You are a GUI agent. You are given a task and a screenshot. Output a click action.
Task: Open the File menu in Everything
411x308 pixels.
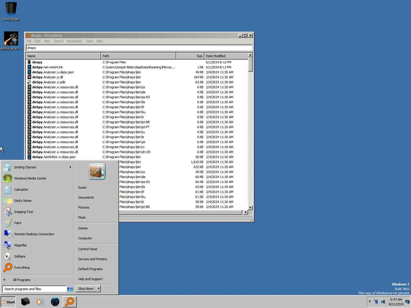click(29, 41)
